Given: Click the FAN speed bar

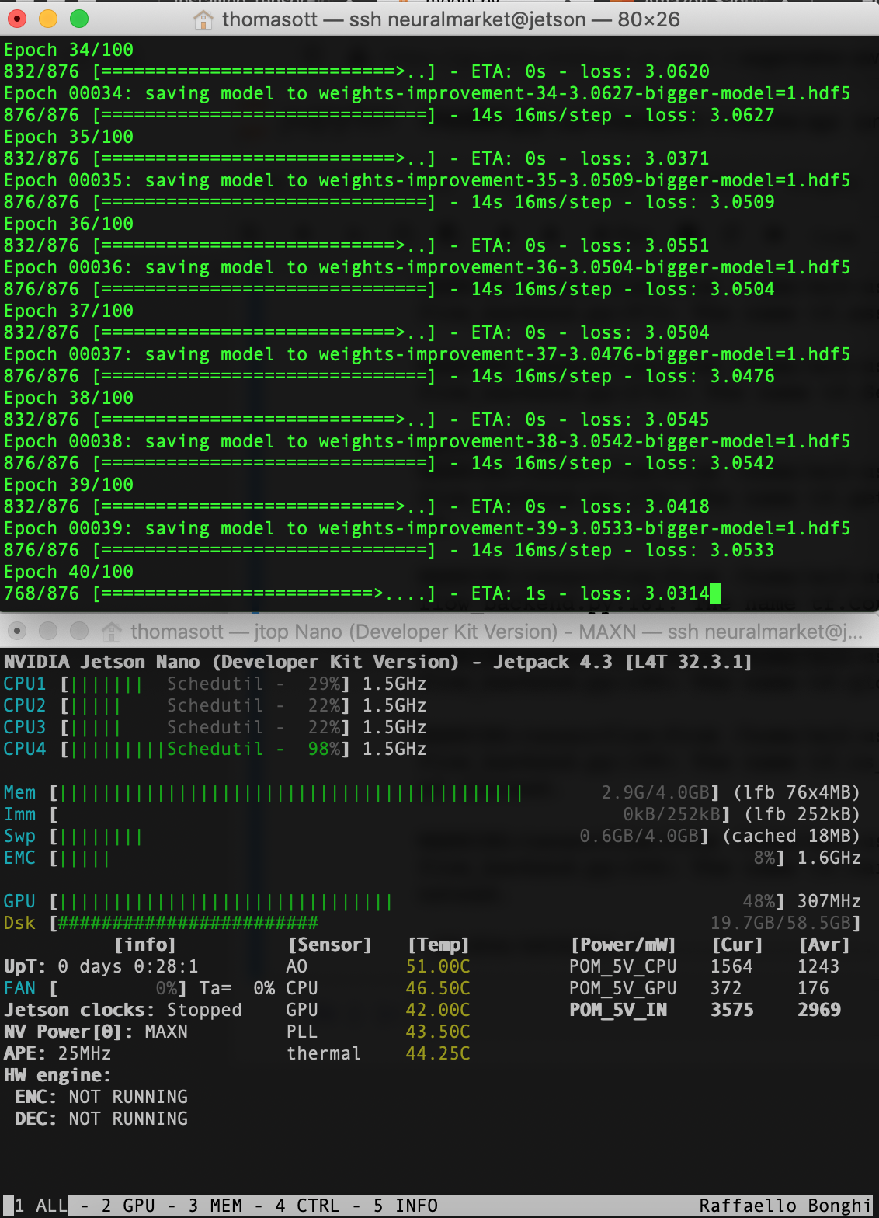Looking at the screenshot, I should 118,988.
